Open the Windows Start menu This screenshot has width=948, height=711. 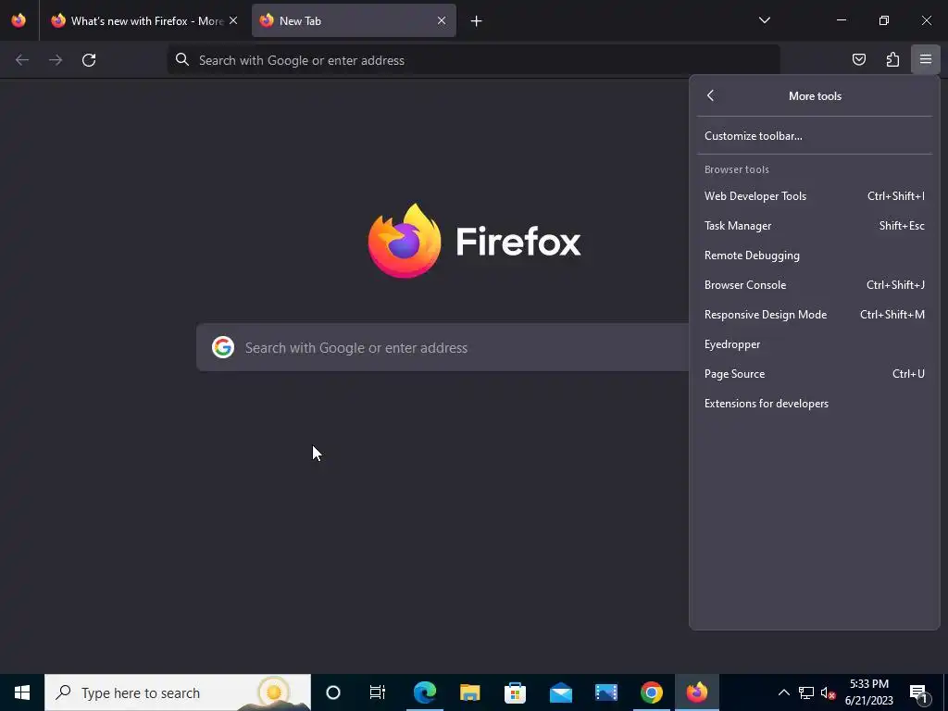(x=22, y=692)
